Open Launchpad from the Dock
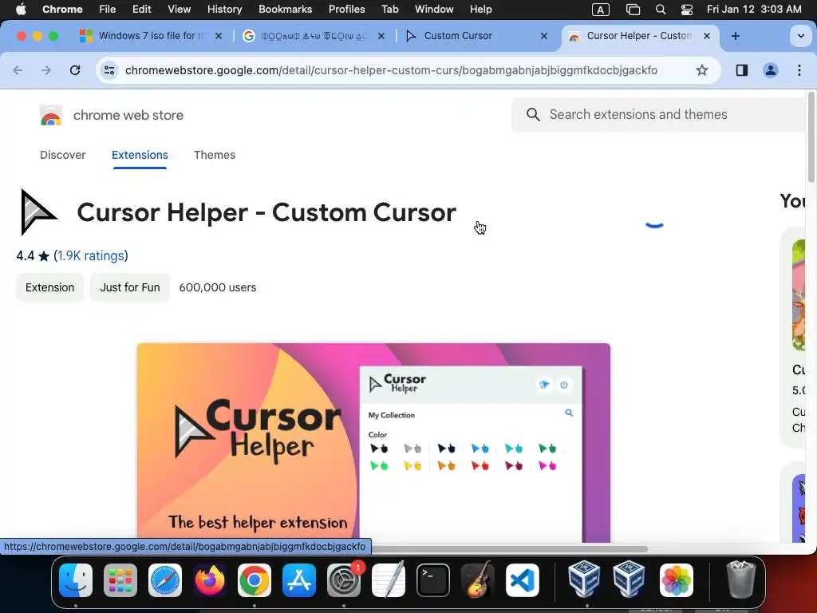 tap(120, 579)
